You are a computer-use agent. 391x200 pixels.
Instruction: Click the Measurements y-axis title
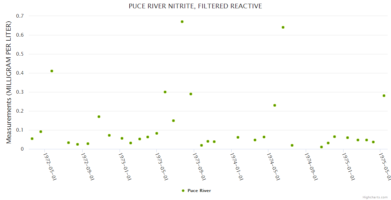[9, 82]
